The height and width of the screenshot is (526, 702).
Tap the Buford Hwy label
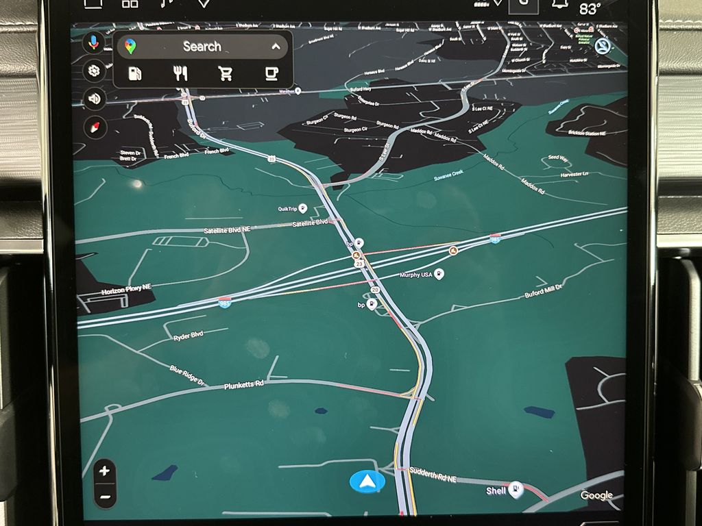tap(360, 90)
